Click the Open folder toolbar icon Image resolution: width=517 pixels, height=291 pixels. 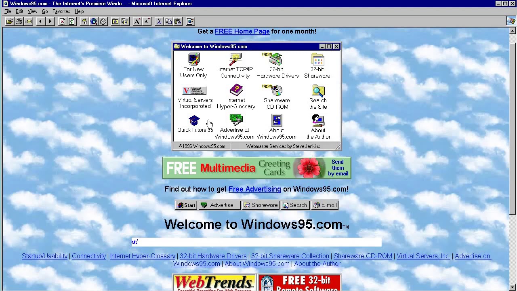point(9,21)
